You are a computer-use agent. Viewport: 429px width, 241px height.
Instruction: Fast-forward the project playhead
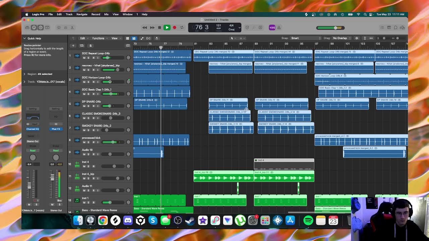point(152,27)
